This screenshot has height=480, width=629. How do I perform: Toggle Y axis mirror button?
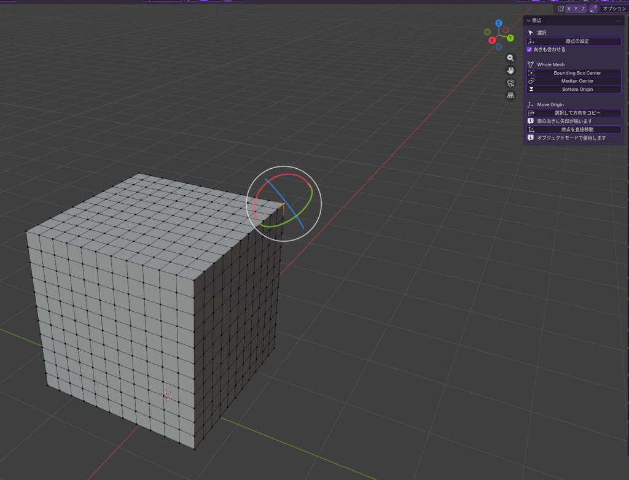tap(576, 9)
